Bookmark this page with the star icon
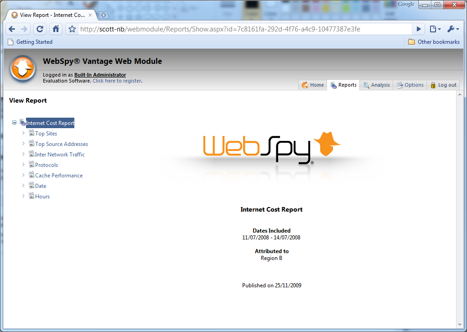The image size is (467, 332). point(72,29)
